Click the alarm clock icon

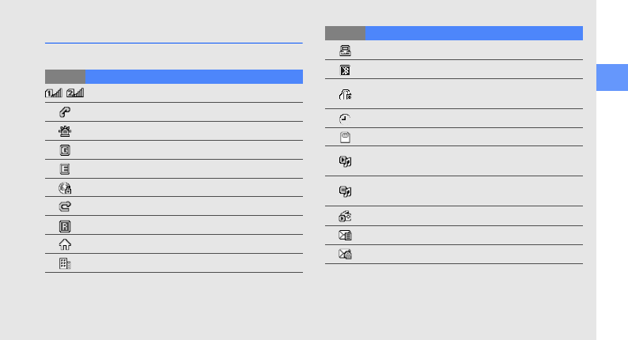pyautogui.click(x=345, y=118)
